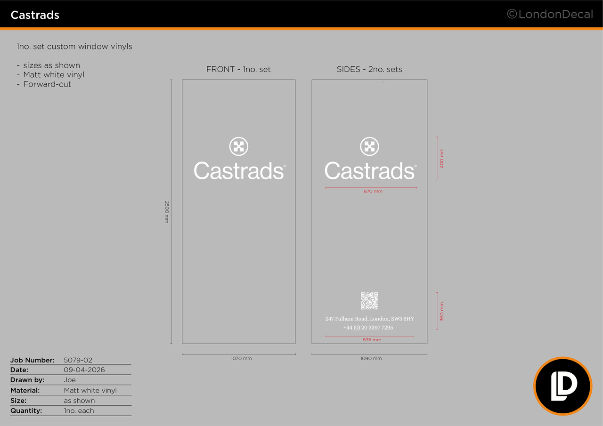Click the Castrads wordmark in SIDES panel
The image size is (603, 426).
tap(370, 170)
